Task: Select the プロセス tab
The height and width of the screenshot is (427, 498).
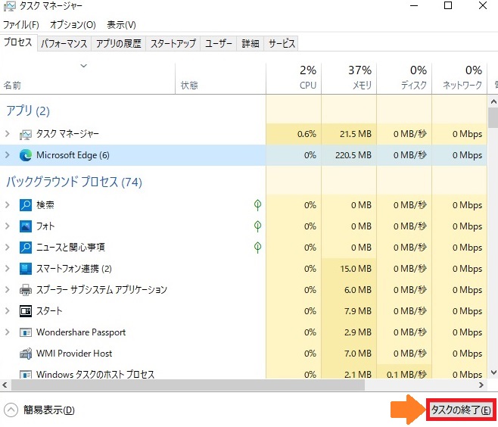Action: click(18, 42)
